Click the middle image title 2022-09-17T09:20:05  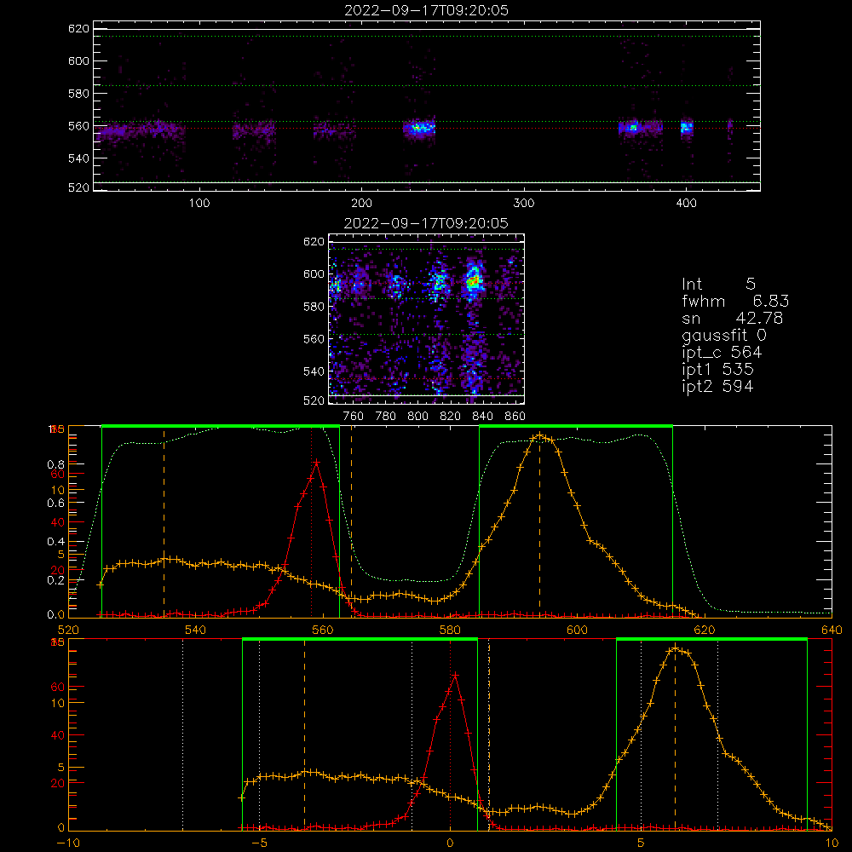tap(426, 223)
